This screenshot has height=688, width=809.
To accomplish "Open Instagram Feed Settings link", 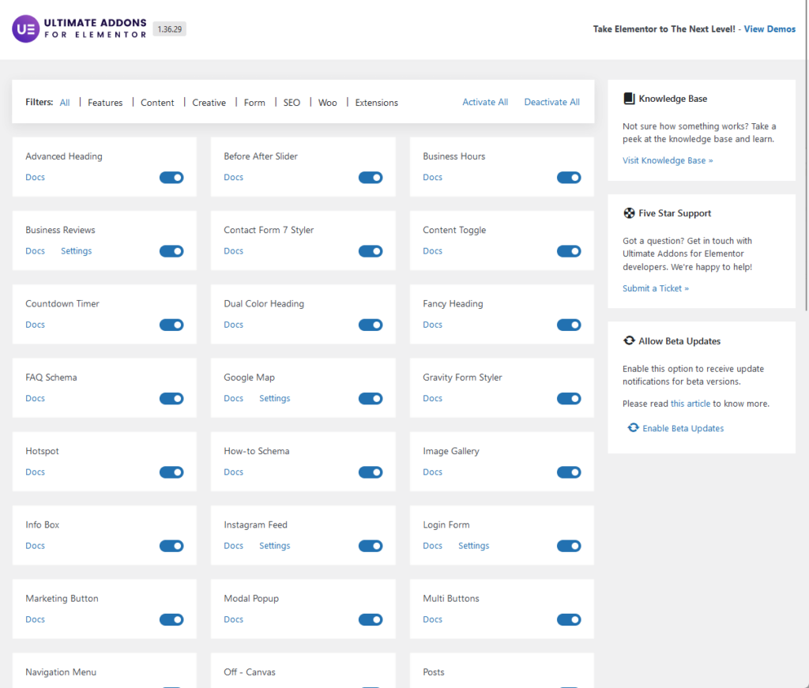I will pos(274,546).
